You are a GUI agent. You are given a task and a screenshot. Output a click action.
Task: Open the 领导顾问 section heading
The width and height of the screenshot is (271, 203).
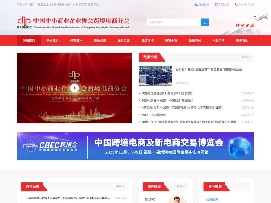coord(154,186)
